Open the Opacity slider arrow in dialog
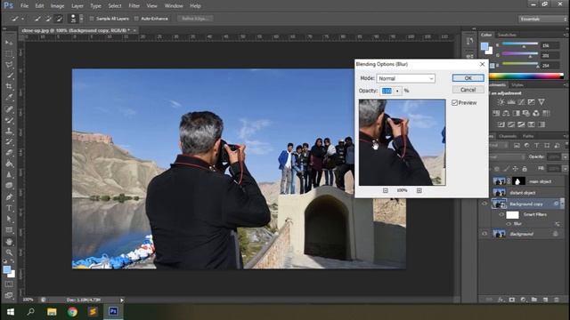Image resolution: width=570 pixels, height=320 pixels. pyautogui.click(x=397, y=91)
